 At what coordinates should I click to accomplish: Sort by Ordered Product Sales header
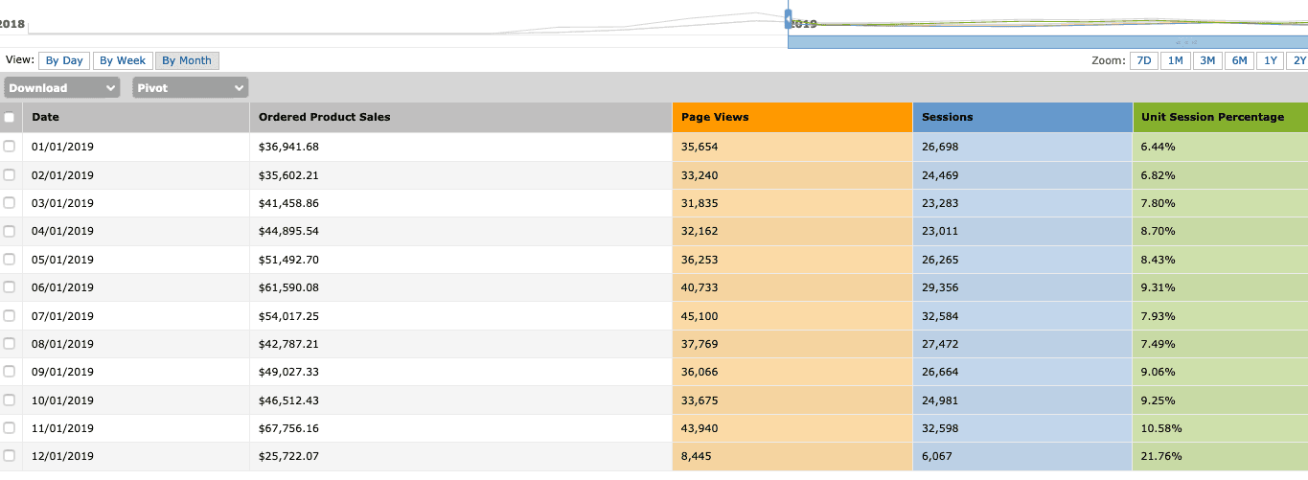(x=461, y=117)
